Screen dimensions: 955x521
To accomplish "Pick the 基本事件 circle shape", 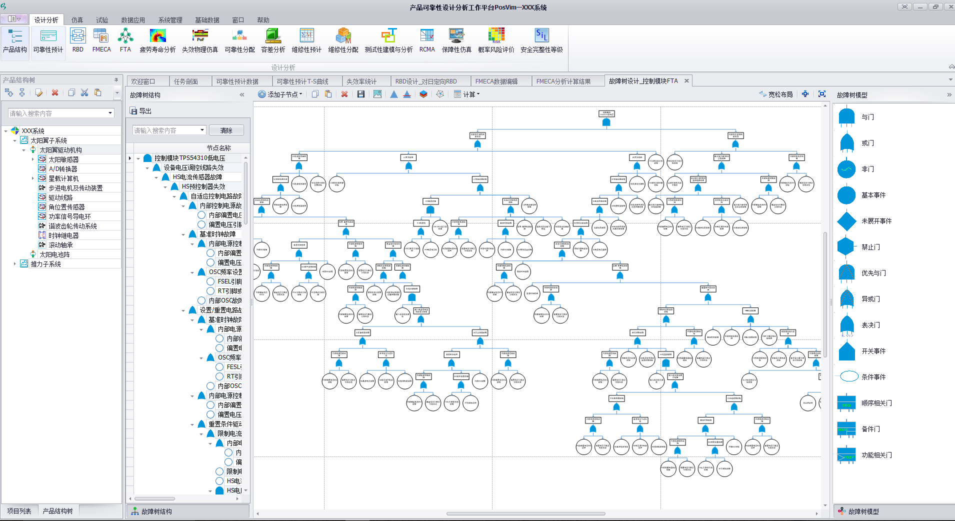I will (846, 195).
